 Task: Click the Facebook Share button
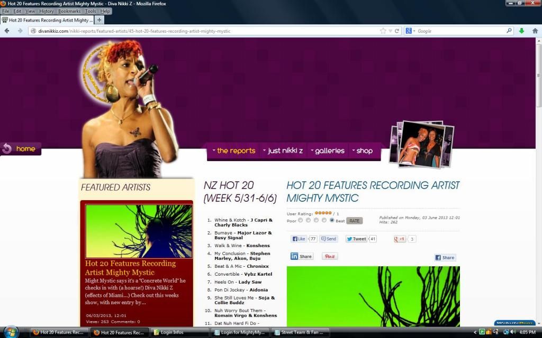(x=445, y=258)
